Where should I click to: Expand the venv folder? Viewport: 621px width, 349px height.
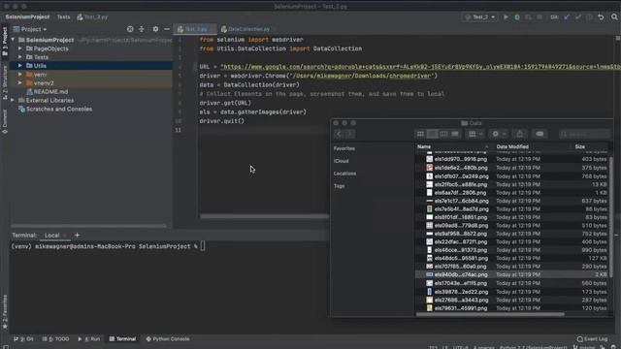[x=20, y=74]
